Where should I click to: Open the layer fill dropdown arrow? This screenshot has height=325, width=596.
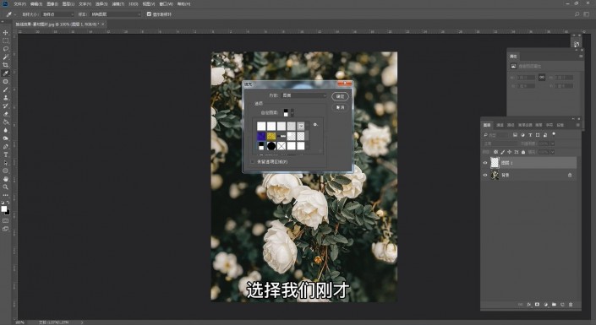click(x=553, y=152)
